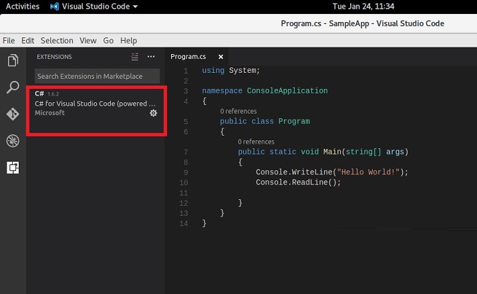
Task: Click 0 references link above Main method
Action: click(x=256, y=142)
